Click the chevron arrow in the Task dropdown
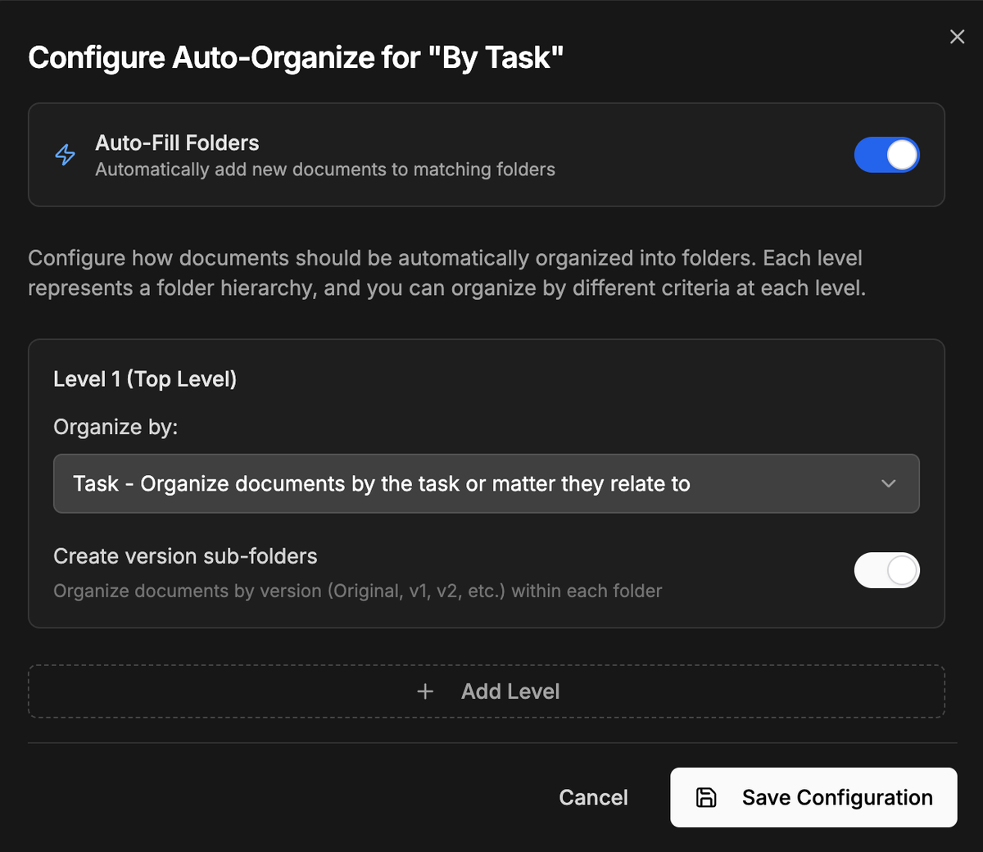The image size is (983, 852). [x=888, y=483]
